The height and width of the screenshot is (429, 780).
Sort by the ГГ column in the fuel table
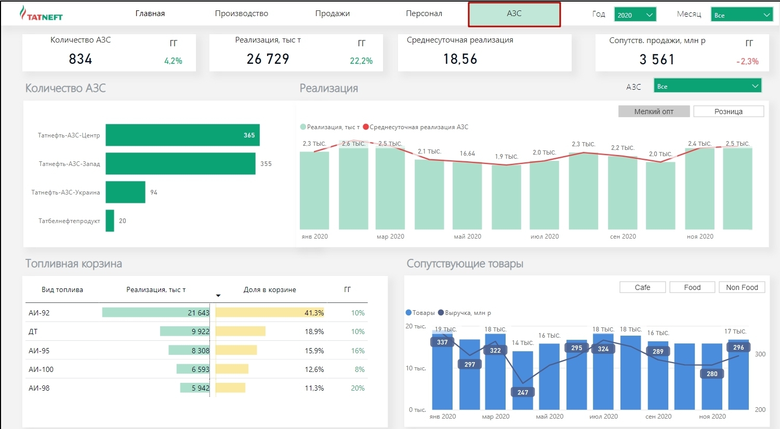pos(348,289)
